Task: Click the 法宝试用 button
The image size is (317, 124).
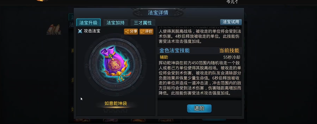Action: point(231,22)
